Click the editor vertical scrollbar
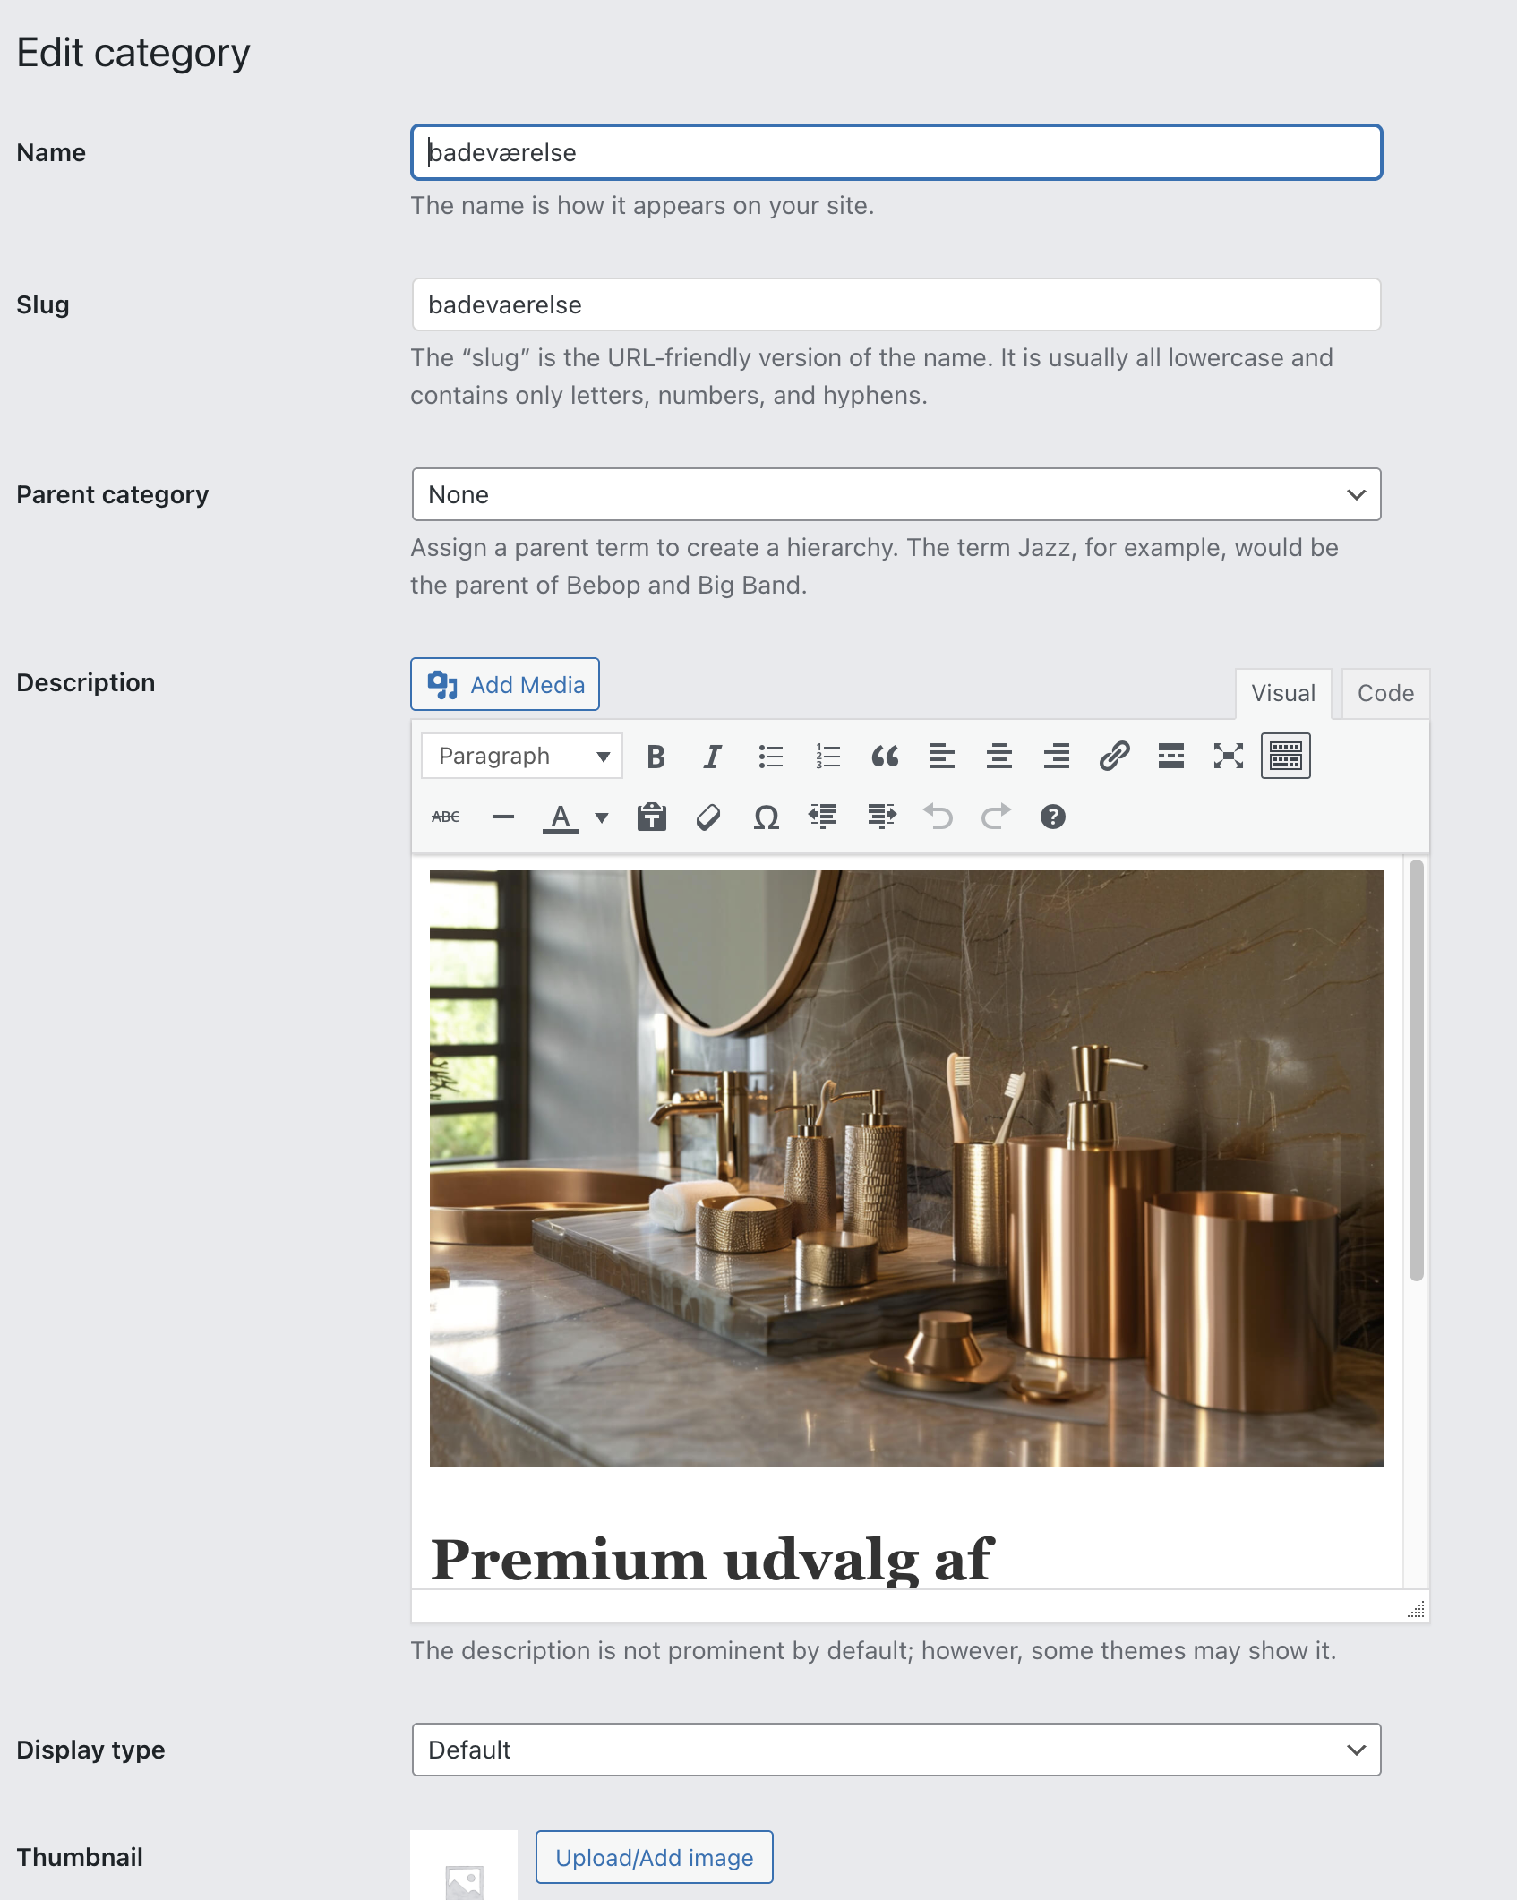Image resolution: width=1517 pixels, height=1900 pixels. click(x=1416, y=1070)
